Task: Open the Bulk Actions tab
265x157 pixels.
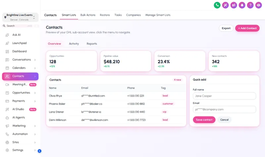Action: coord(88,15)
